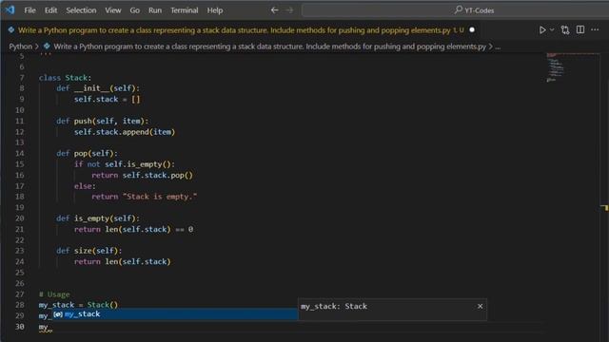Open the editor More Actions ellipsis

point(595,29)
